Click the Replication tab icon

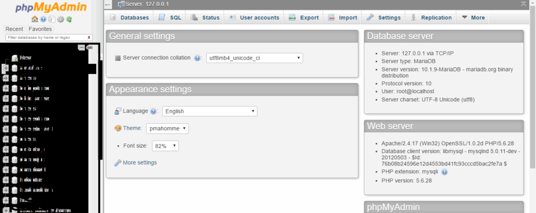click(414, 17)
